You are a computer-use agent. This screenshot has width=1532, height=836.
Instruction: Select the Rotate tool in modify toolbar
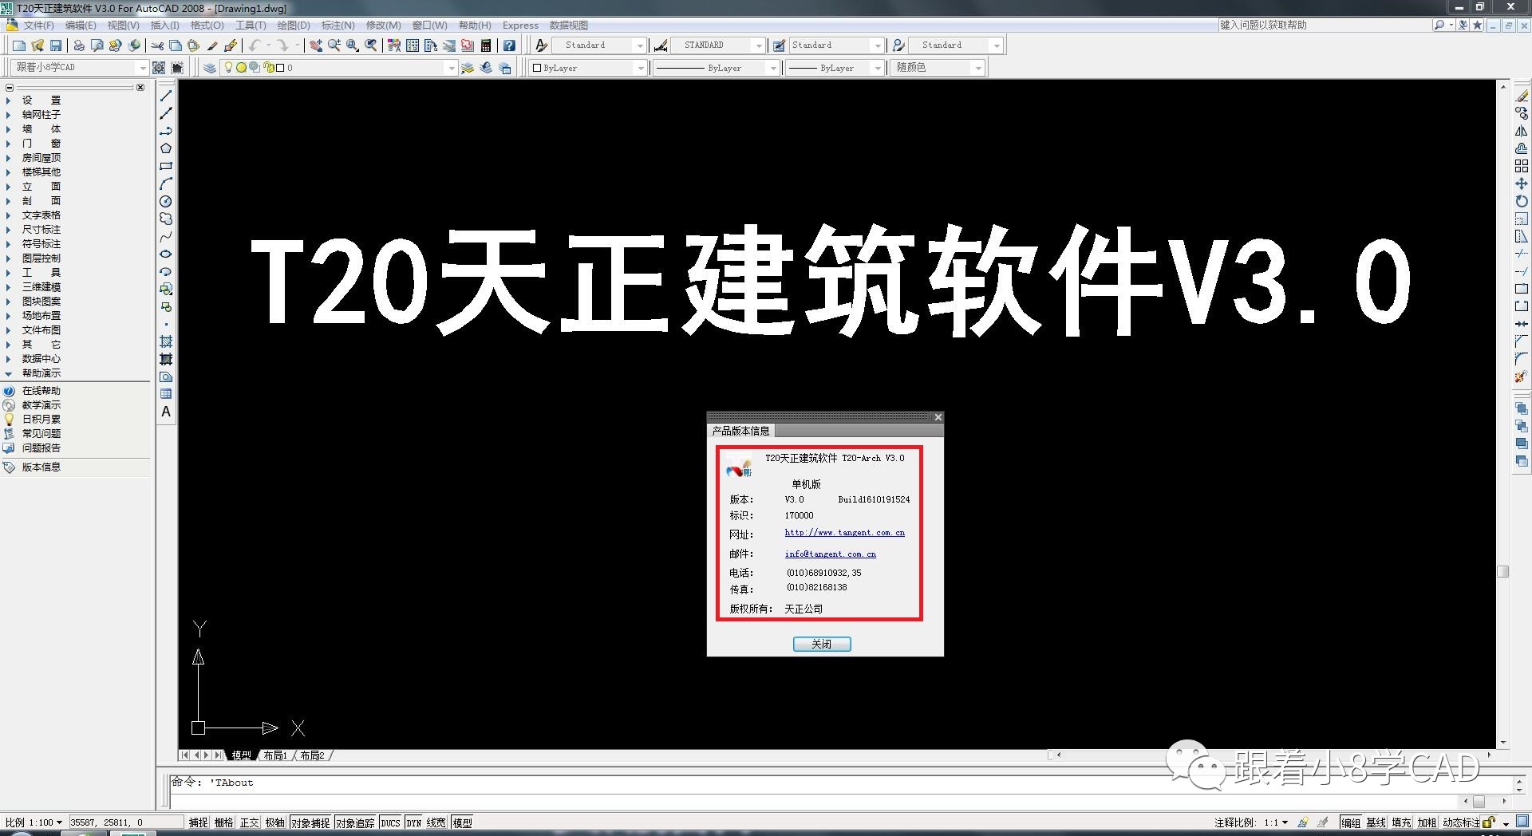pos(1522,201)
